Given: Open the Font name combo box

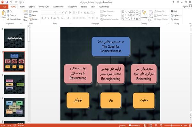Looking at the screenshot, I should [48, 12].
